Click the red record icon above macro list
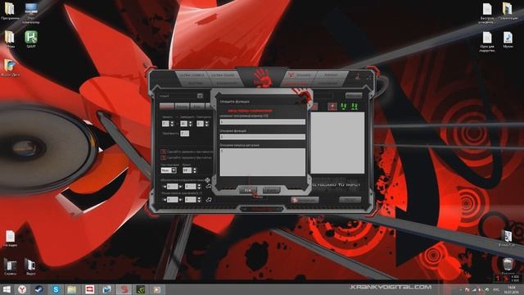The height and width of the screenshot is (295, 524). (x=332, y=107)
